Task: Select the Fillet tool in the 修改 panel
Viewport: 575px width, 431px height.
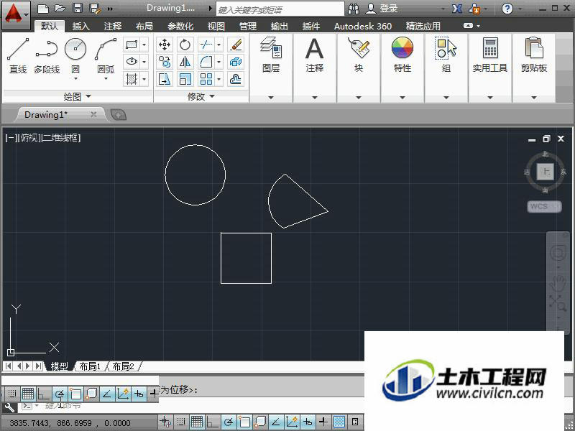Action: point(206,62)
